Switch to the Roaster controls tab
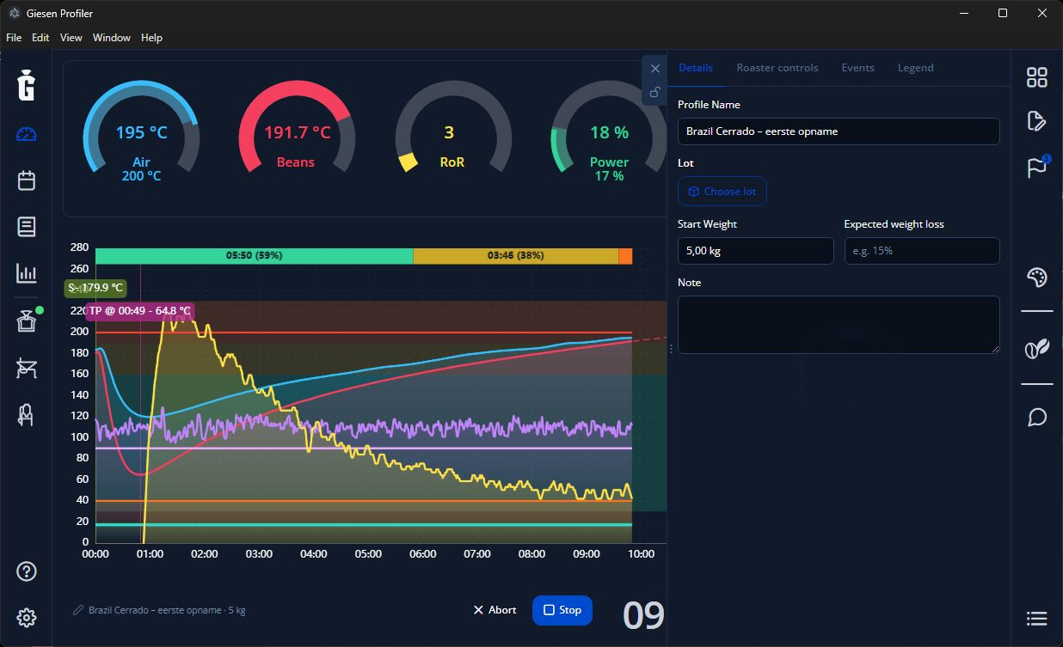The width and height of the screenshot is (1063, 647). [x=777, y=68]
